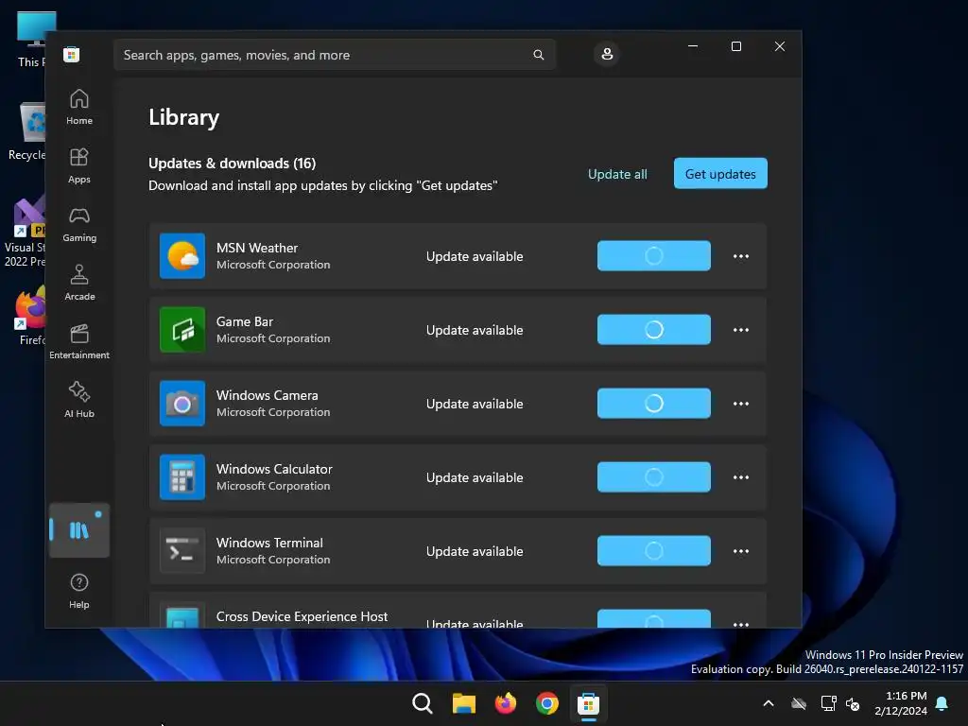
Task: Go to the Apps section
Action: pyautogui.click(x=79, y=166)
